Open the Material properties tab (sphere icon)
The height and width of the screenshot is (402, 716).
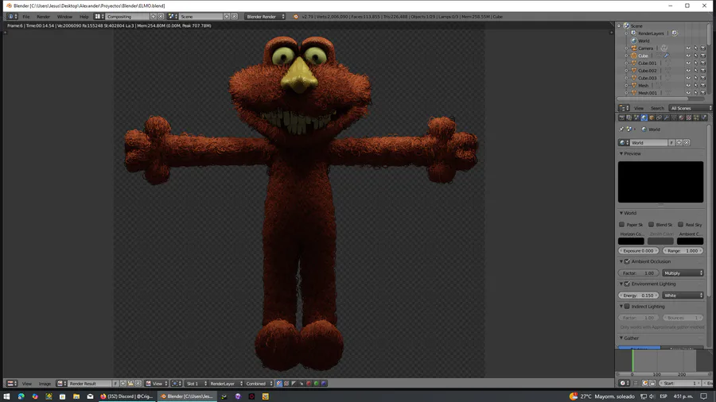point(681,118)
